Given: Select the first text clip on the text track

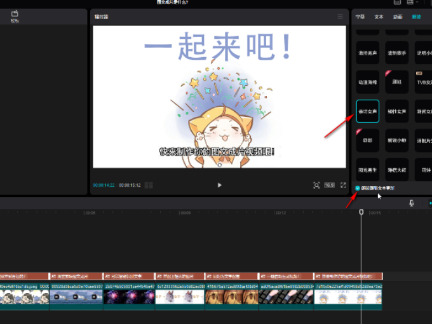Looking at the screenshot, I should 24,276.
